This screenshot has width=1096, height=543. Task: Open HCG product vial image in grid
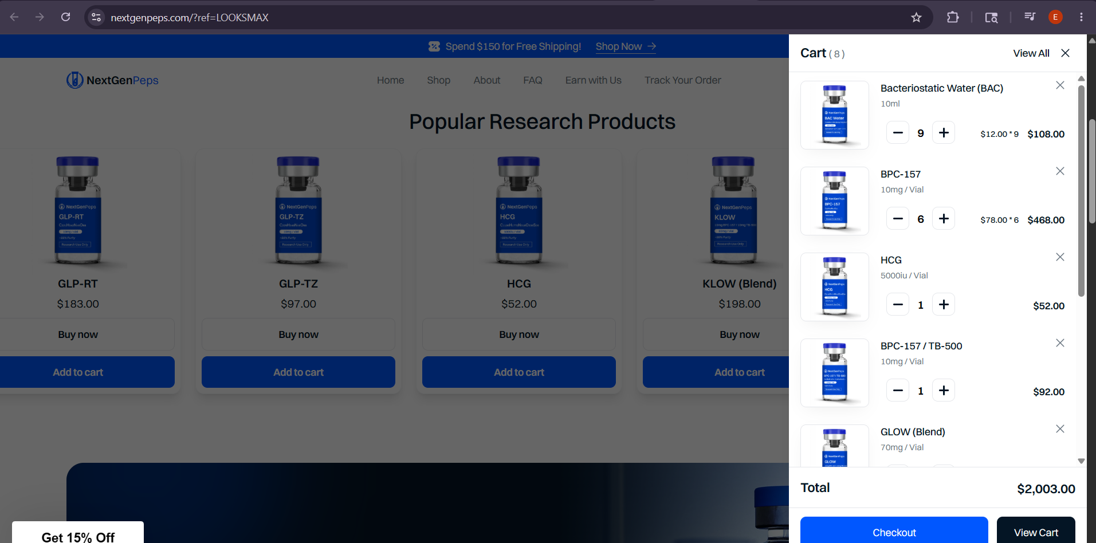(x=519, y=210)
